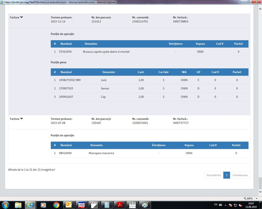Go to the Precedenta page
262x209 pixels.
[214, 175]
